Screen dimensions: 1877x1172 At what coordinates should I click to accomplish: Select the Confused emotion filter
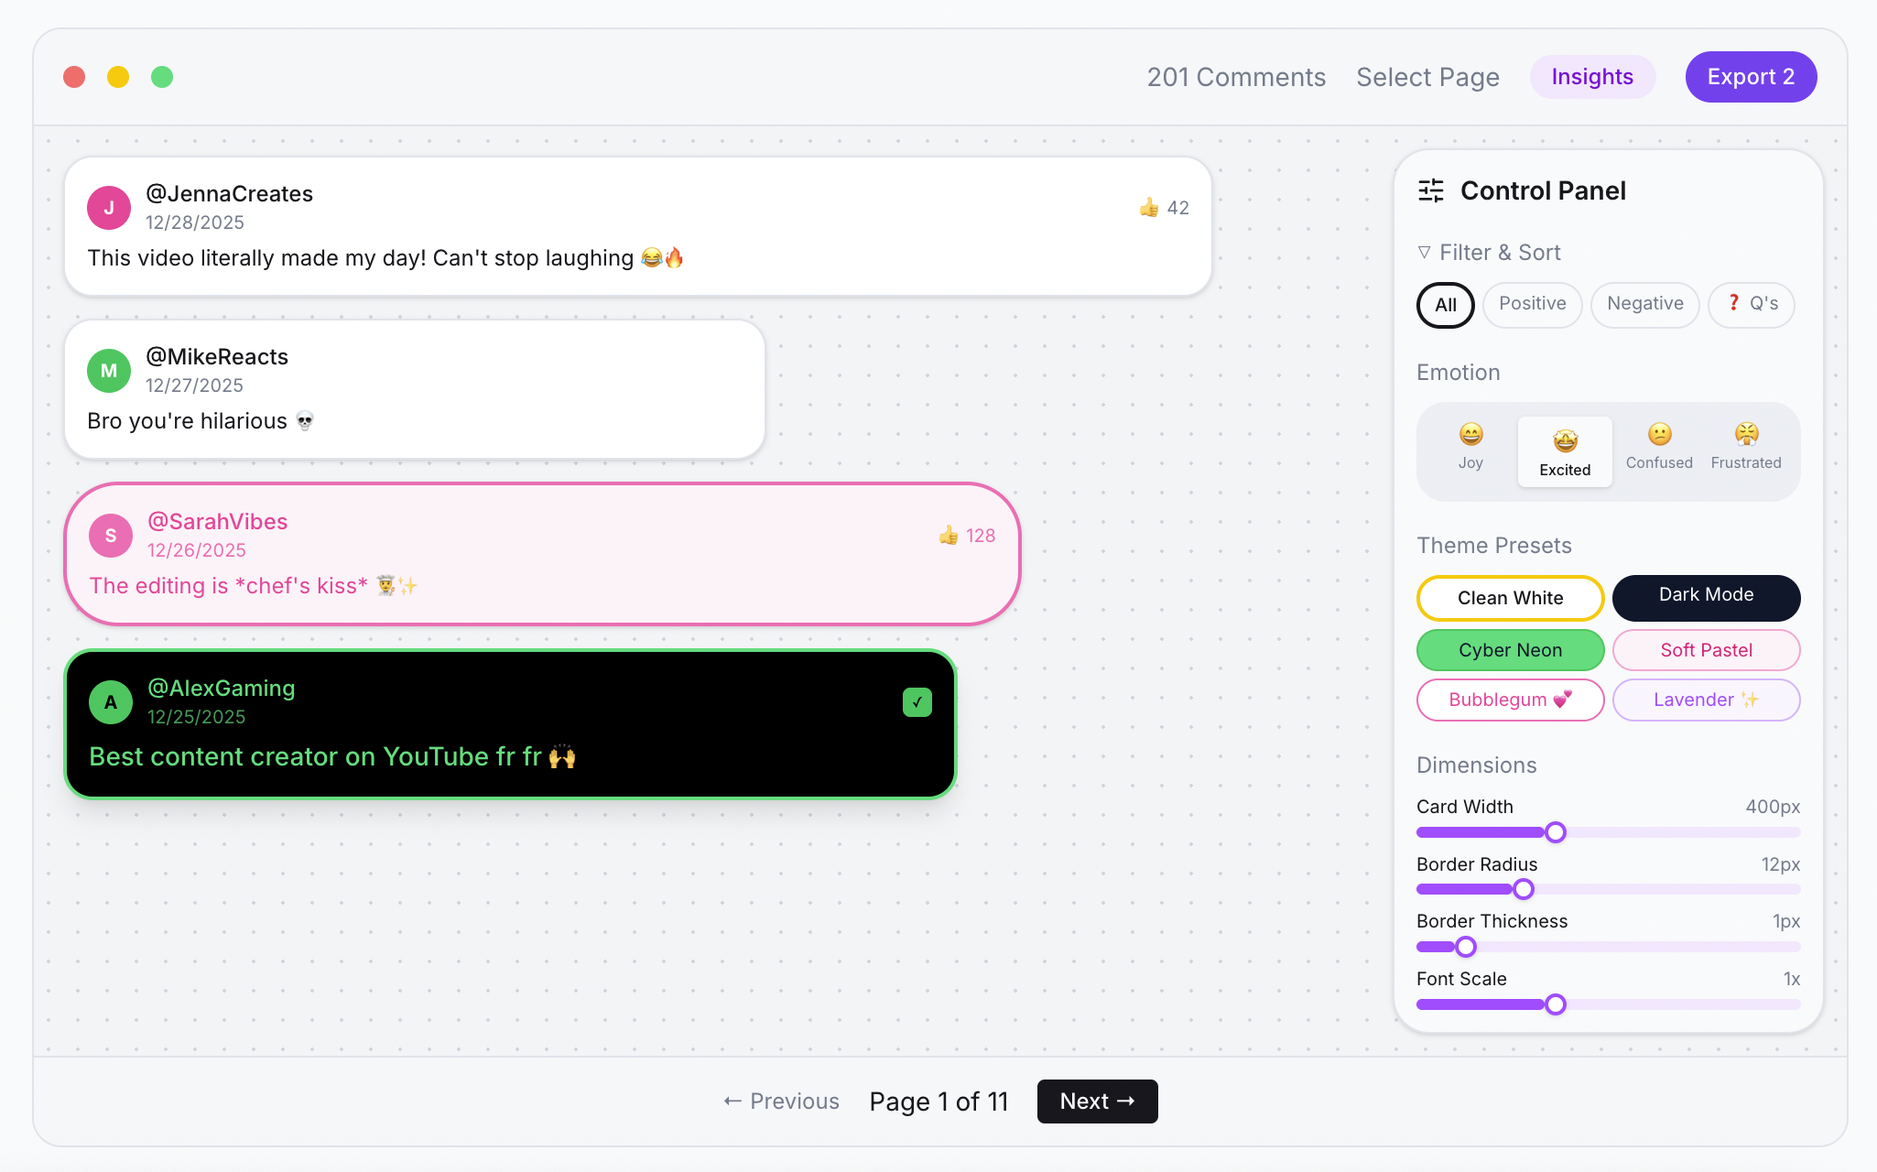pyautogui.click(x=1658, y=448)
